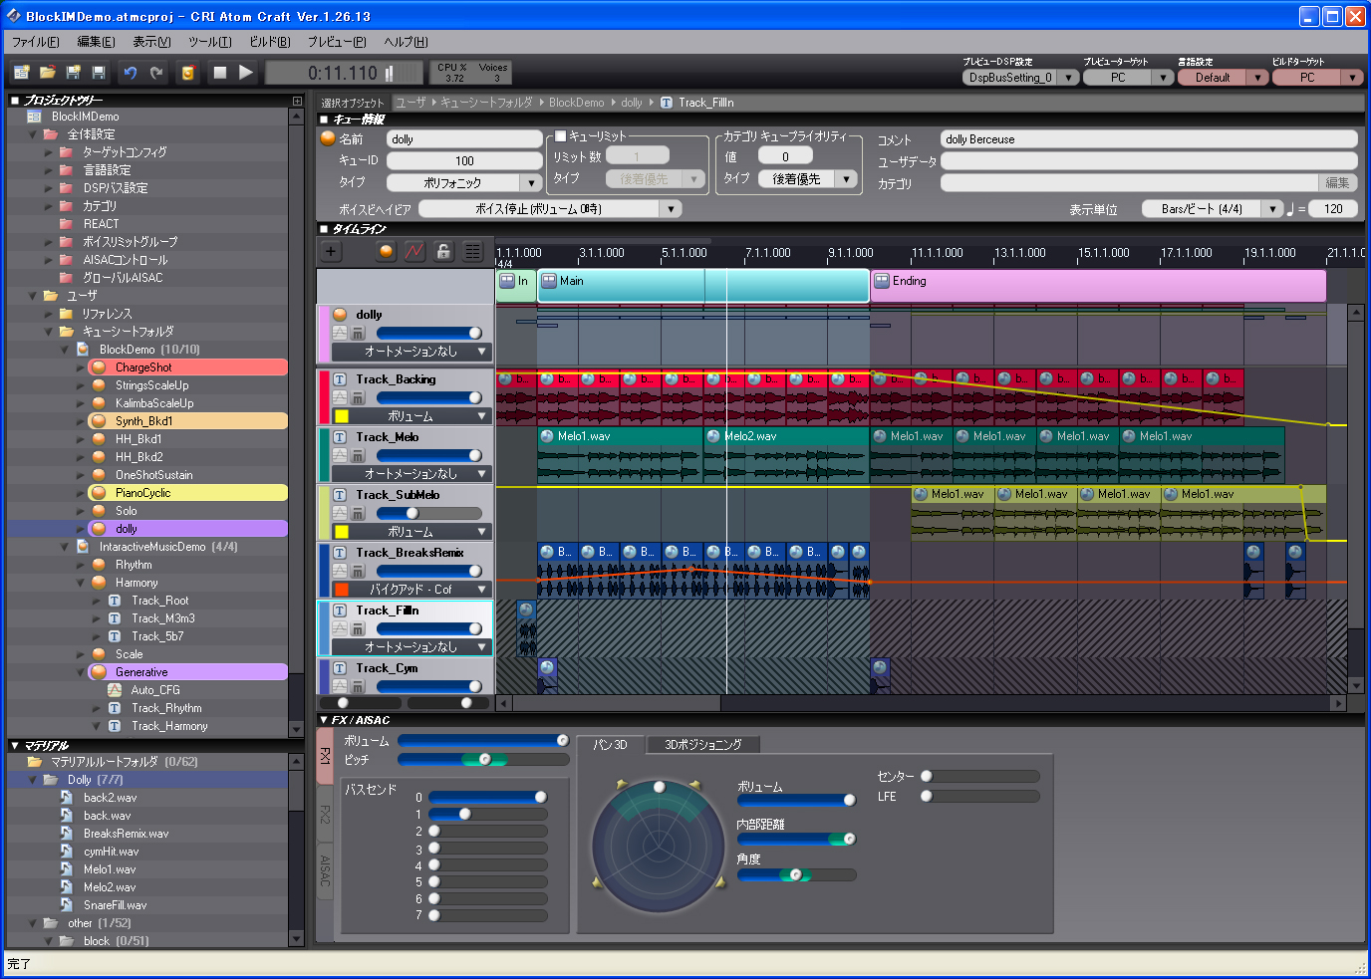Image resolution: width=1371 pixels, height=979 pixels.
Task: Click the timeline list view icon
Action: (x=472, y=251)
